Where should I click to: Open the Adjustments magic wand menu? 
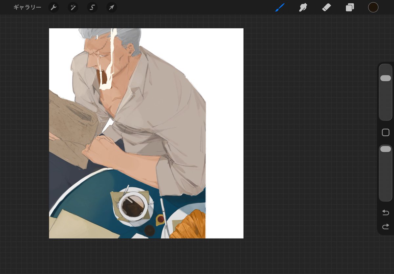(73, 7)
